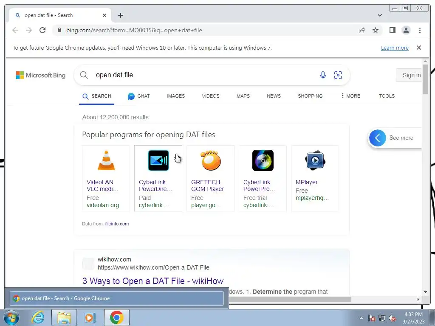Viewport: 435px width, 326px height.
Task: Click the wikihow.com URL text
Action: point(153,267)
